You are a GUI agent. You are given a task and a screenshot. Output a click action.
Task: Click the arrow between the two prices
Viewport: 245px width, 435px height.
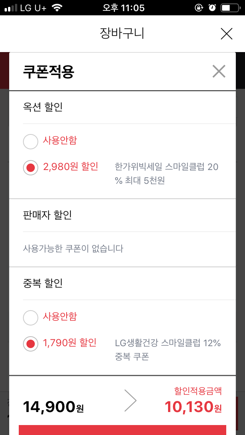coord(131,401)
